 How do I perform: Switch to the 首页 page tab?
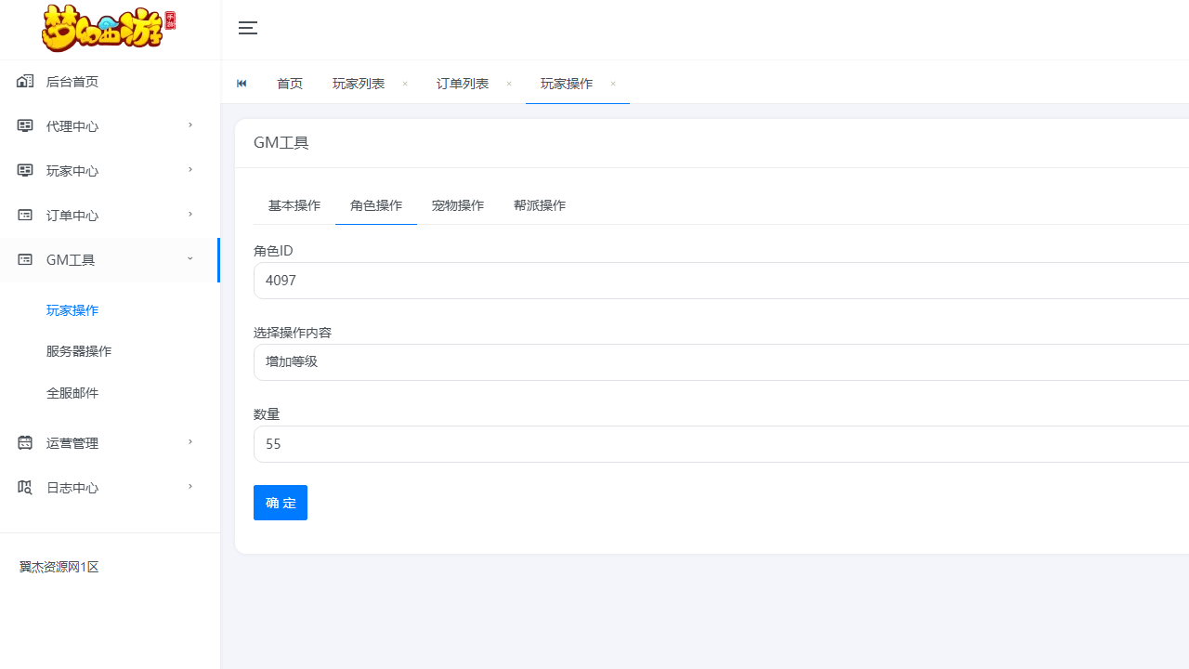(290, 84)
